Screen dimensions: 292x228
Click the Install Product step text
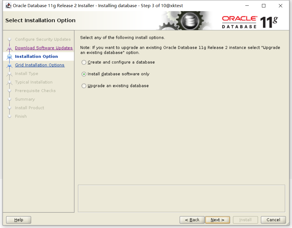click(29, 108)
